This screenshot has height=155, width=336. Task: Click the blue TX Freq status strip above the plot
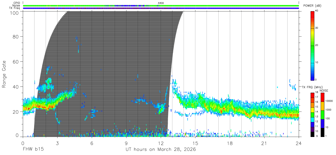tap(161, 8)
